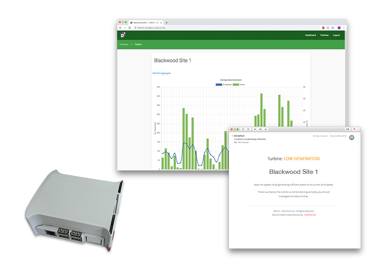The height and width of the screenshot is (270, 392).
Task: Click the Blackwood Site 1 page heading
Action: tap(172, 60)
